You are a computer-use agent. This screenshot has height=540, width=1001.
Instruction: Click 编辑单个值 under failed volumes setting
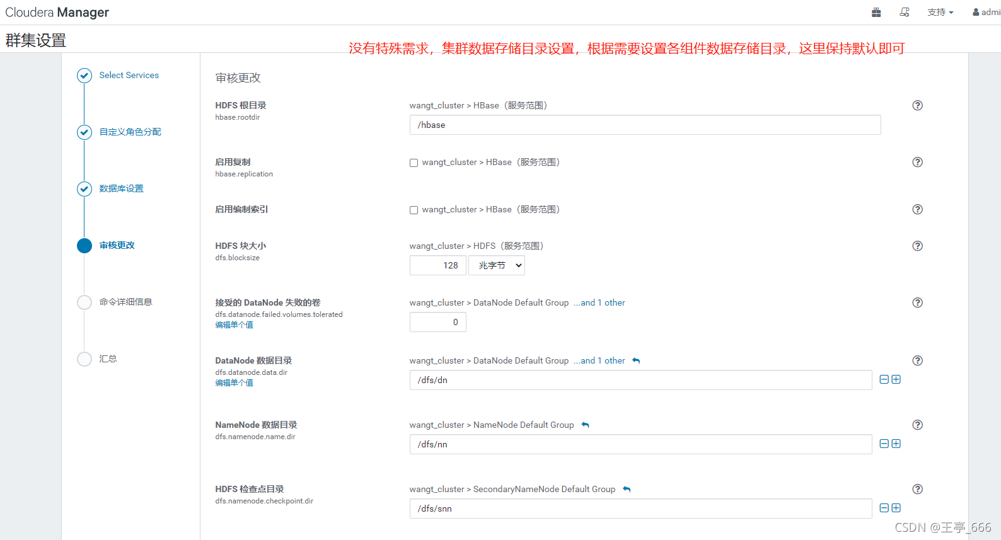click(234, 325)
